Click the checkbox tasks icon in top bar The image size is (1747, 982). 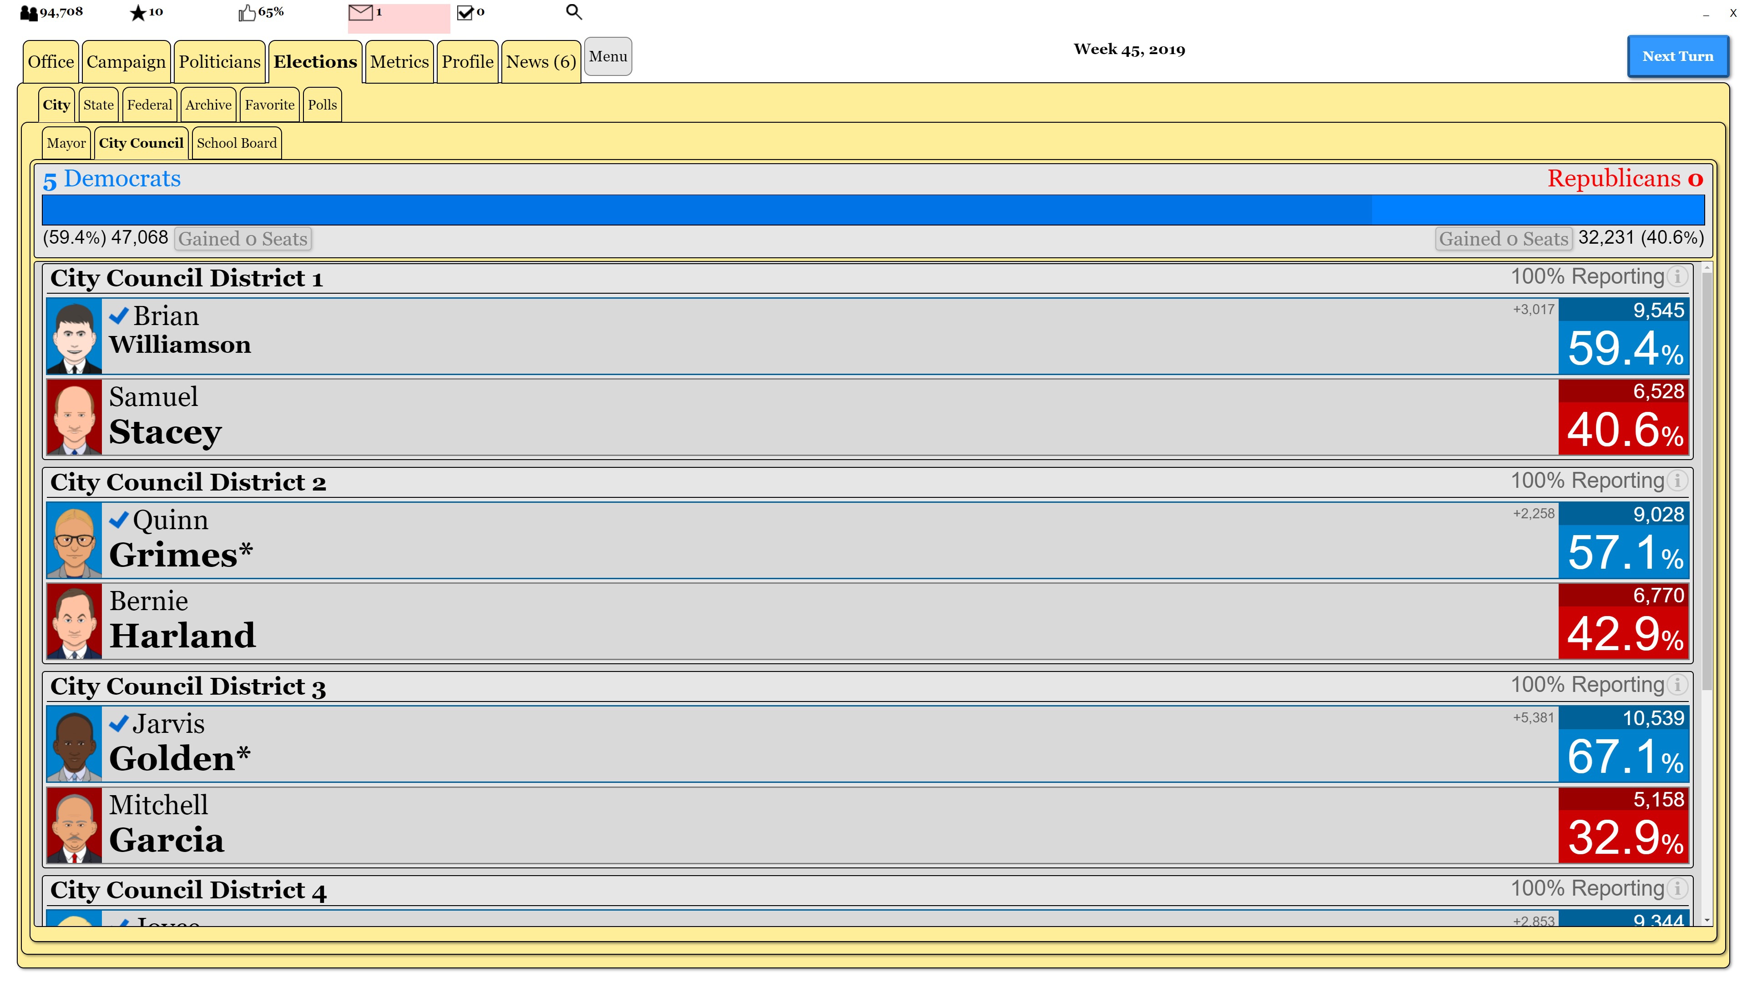465,12
